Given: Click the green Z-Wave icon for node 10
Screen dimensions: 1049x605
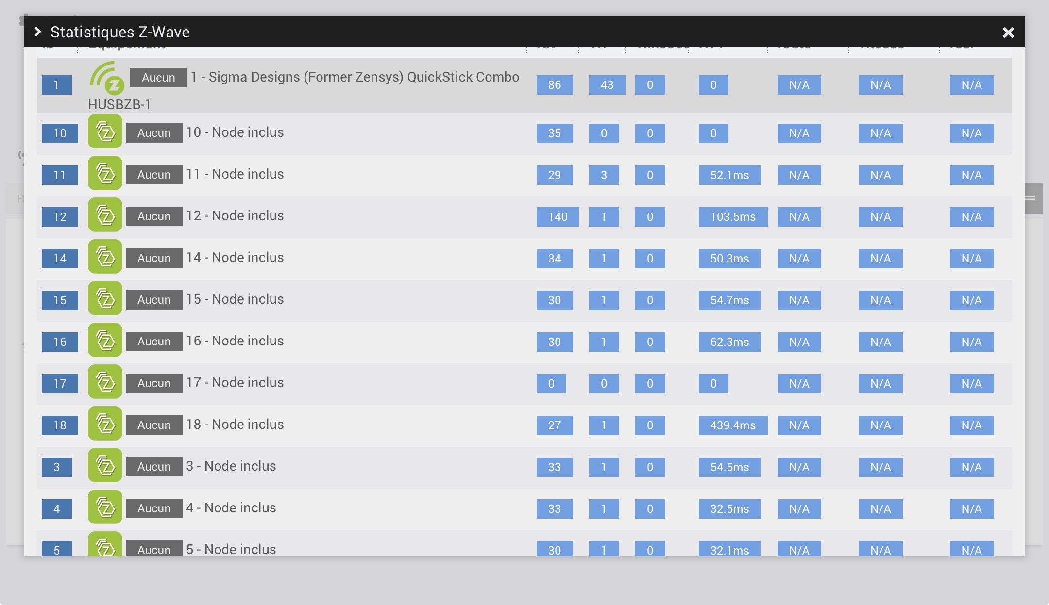Looking at the screenshot, I should tap(105, 132).
